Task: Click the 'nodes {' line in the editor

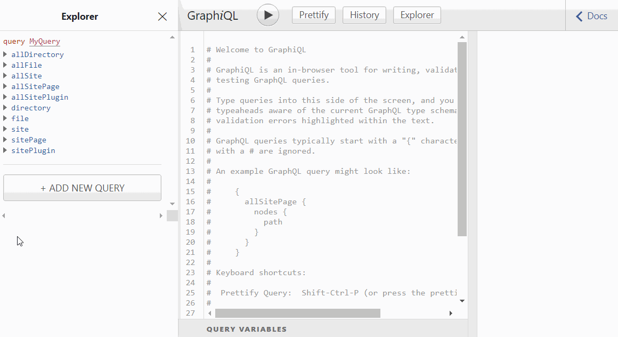Action: tap(271, 212)
